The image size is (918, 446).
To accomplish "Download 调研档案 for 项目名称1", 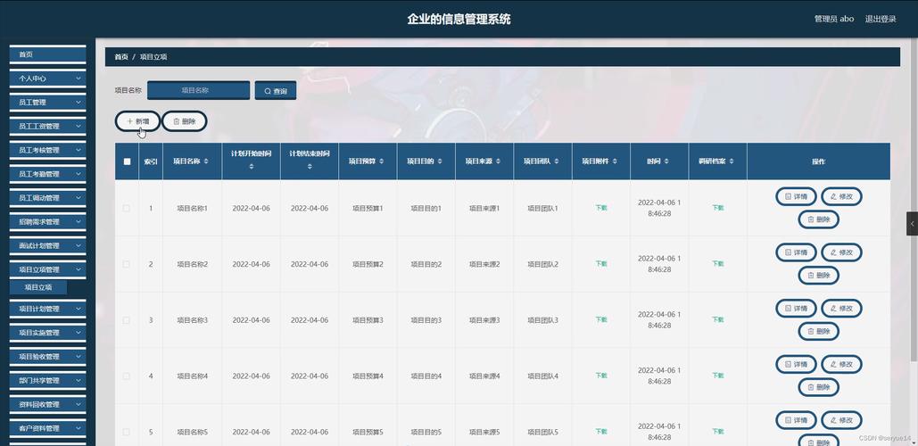I will [x=718, y=208].
